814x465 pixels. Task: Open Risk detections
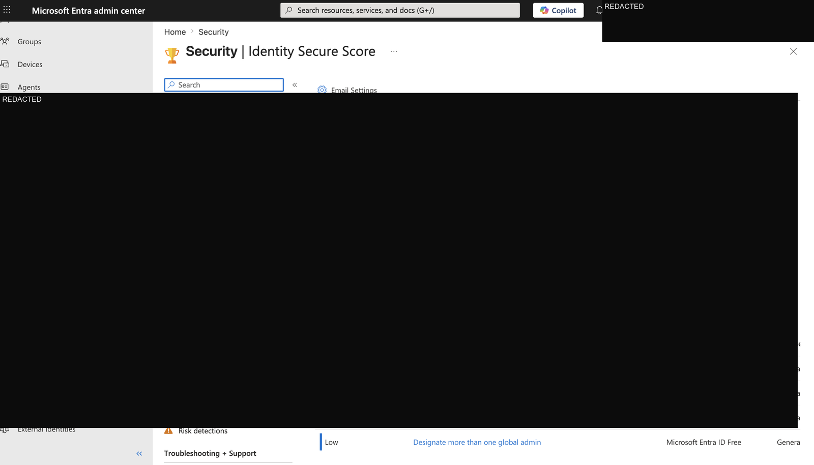[203, 431]
